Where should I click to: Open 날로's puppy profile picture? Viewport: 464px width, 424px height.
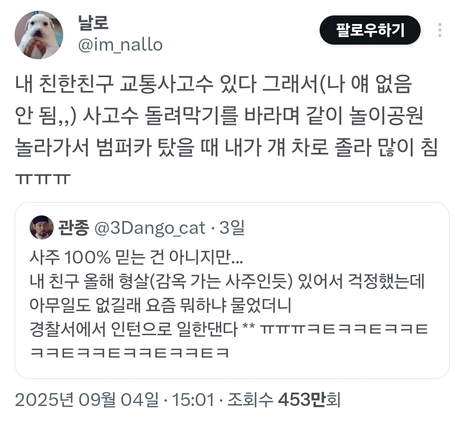39,35
